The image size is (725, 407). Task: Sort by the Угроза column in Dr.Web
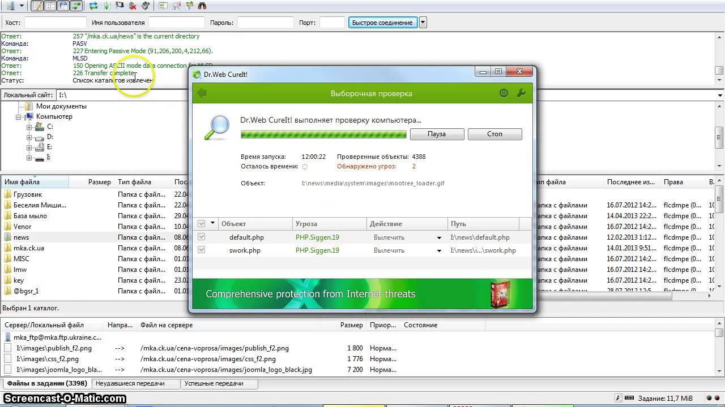pos(330,224)
